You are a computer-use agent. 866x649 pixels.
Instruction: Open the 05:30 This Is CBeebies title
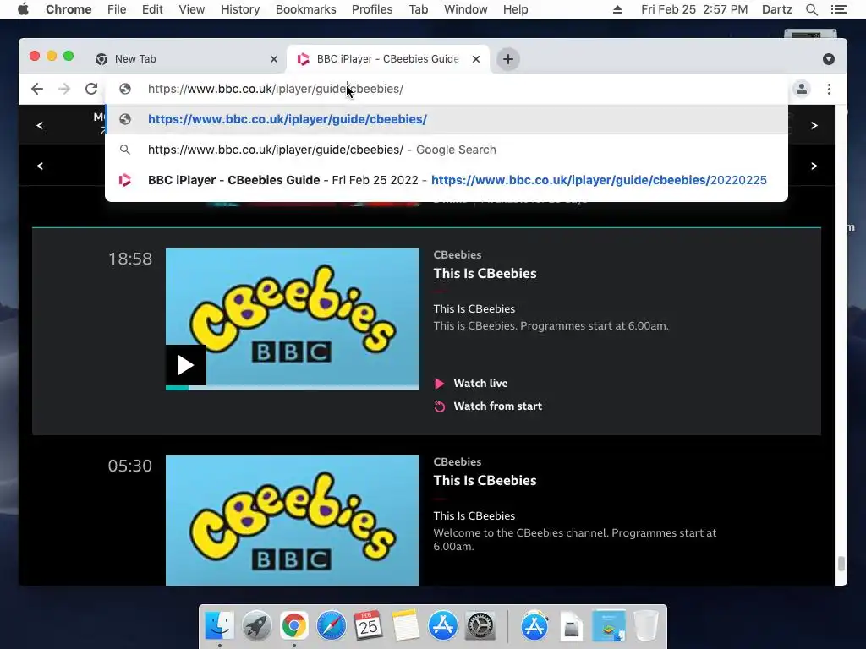coord(485,480)
